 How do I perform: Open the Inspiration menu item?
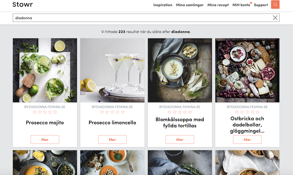coord(163,5)
